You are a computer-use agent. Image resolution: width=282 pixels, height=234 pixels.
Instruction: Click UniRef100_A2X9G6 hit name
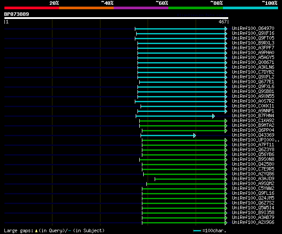[x=253, y=223]
